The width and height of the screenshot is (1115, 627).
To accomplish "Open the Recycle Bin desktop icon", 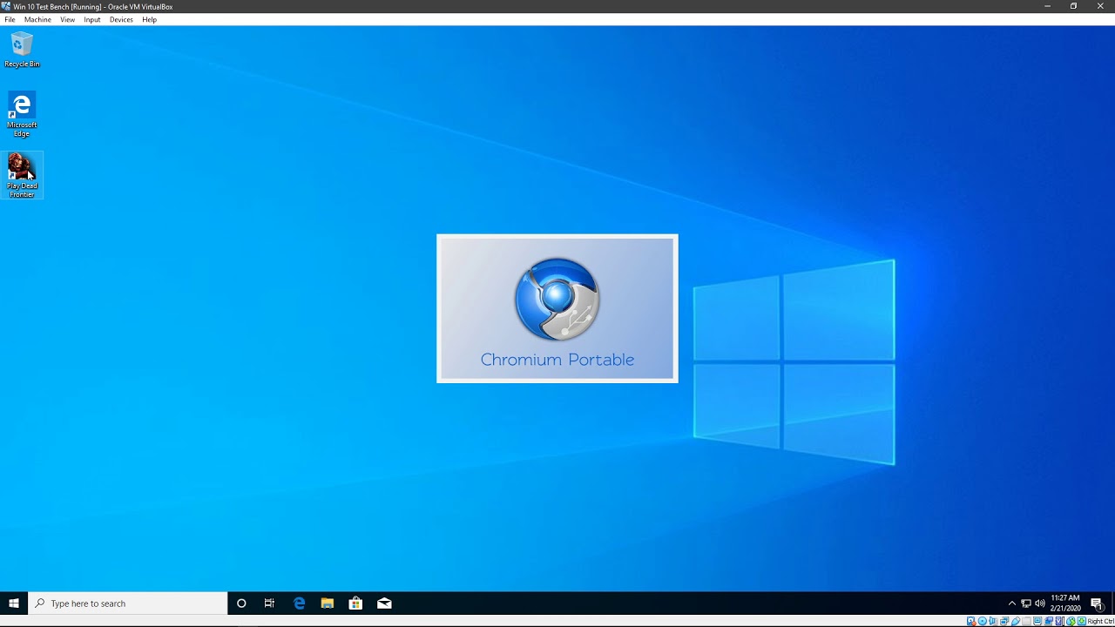I will [x=22, y=50].
